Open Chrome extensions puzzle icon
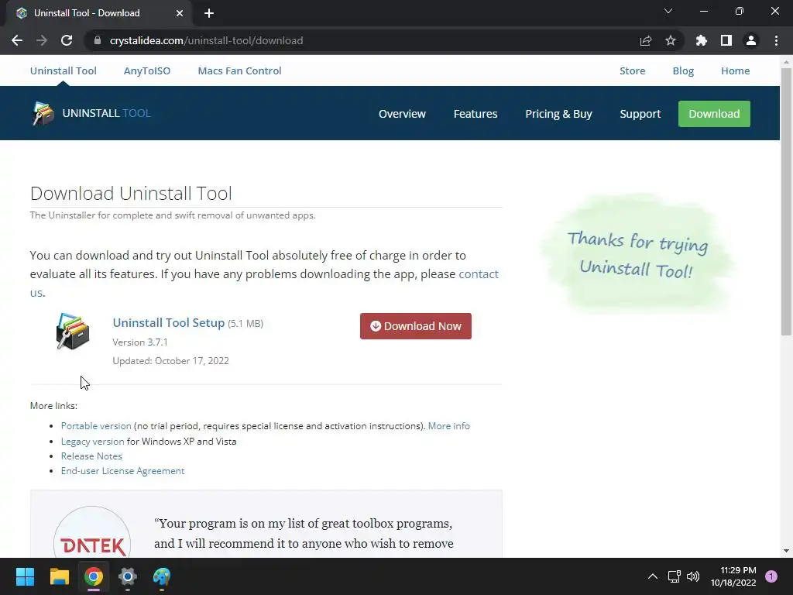Image resolution: width=793 pixels, height=595 pixels. point(702,40)
